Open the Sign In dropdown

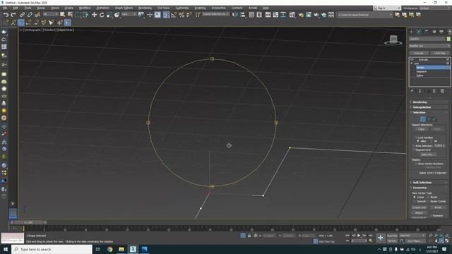pos(387,8)
